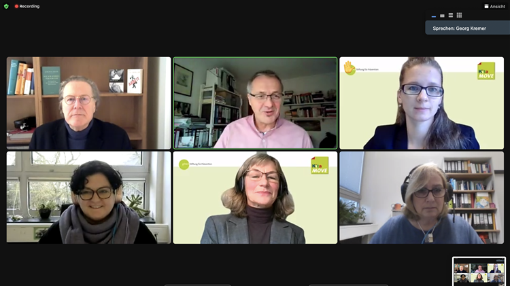Select the three-by-three gallery grid icon
Screen dimensions: 510x286
click(x=459, y=15)
